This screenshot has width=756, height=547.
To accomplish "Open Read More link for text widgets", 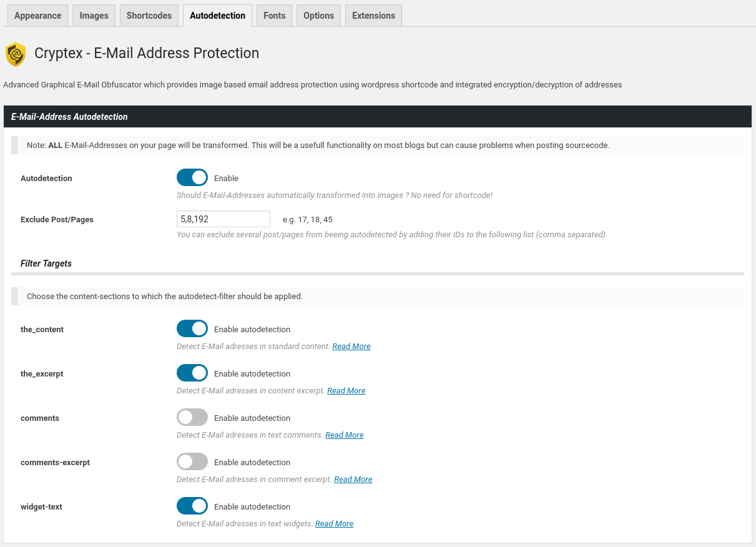I will point(335,524).
